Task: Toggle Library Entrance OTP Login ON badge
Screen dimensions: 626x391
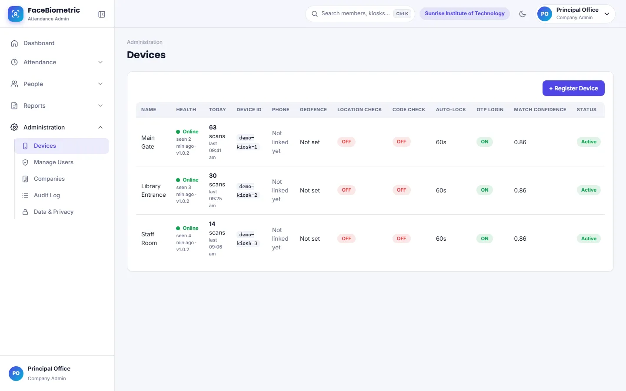Action: [x=485, y=190]
